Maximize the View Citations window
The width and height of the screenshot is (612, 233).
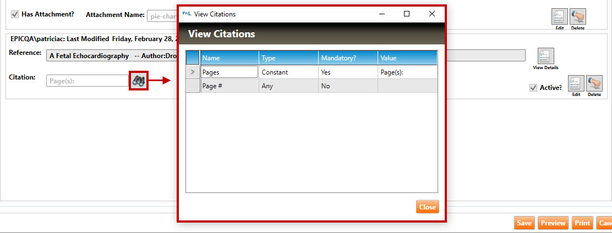coord(407,14)
